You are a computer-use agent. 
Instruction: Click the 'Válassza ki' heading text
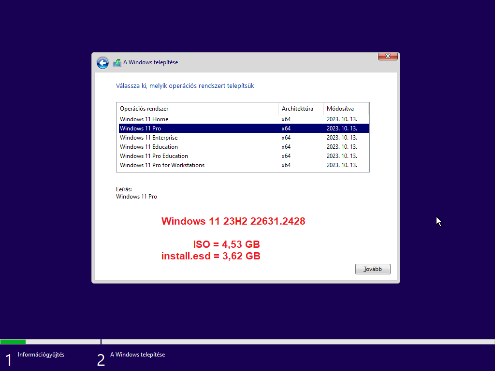tap(185, 86)
